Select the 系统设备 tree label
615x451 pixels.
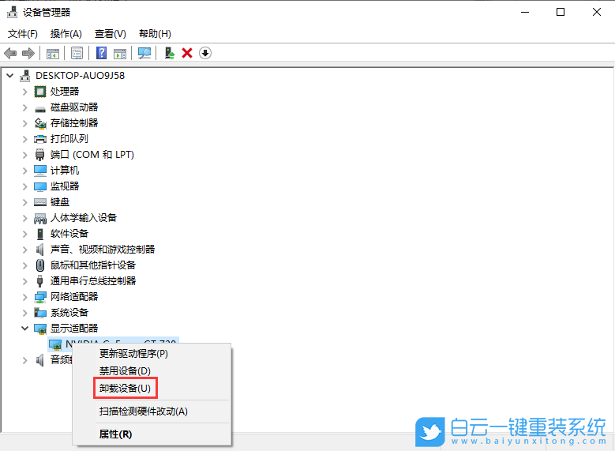[x=69, y=313]
